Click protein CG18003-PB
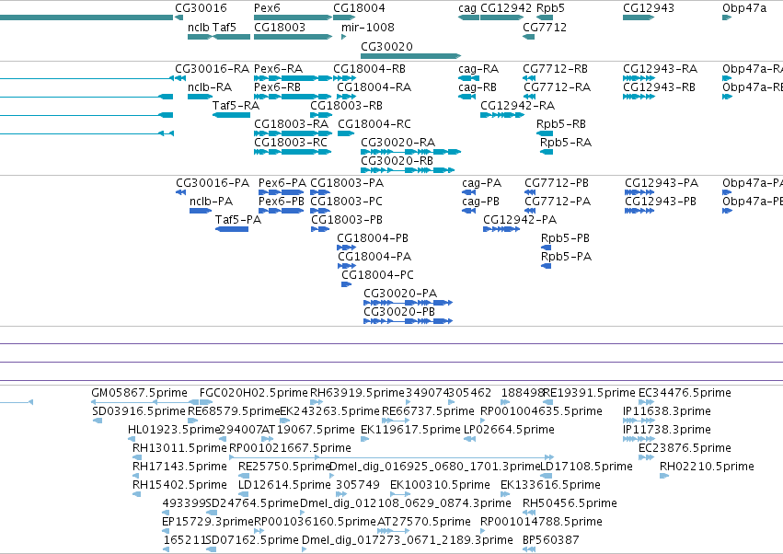783x554 pixels. 347,220
